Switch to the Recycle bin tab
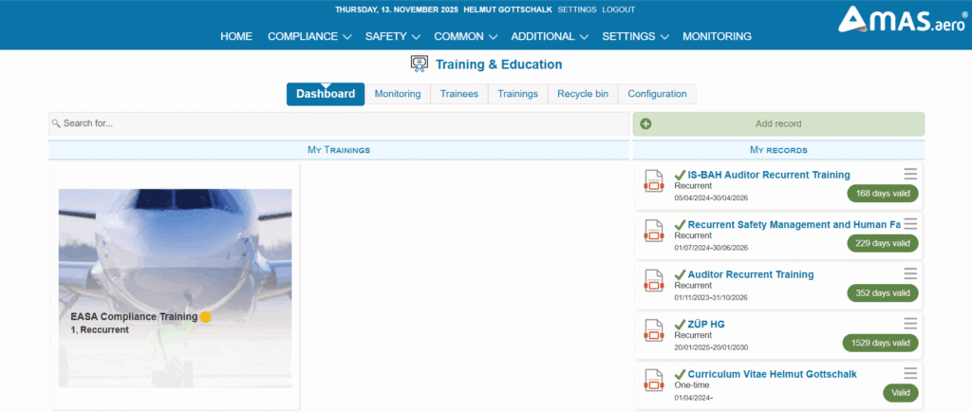The height and width of the screenshot is (412, 972). pos(582,94)
